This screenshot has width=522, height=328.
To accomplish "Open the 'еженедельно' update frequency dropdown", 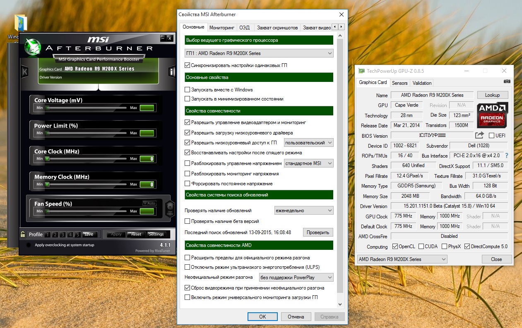I will click(x=304, y=211).
